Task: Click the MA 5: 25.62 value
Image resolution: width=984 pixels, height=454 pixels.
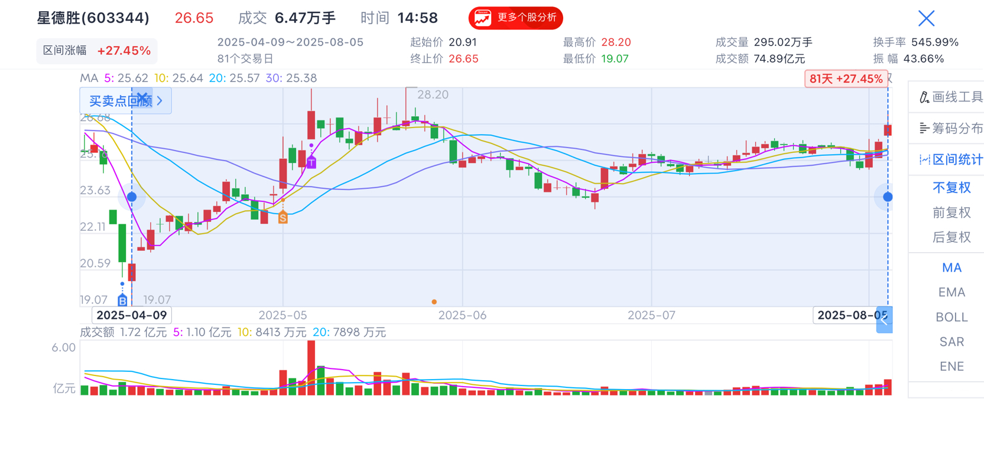Action: tap(126, 78)
